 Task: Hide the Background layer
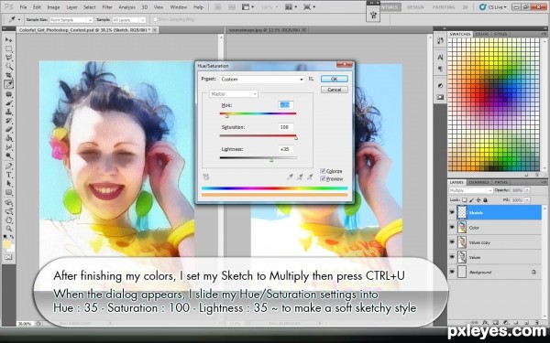[452, 272]
